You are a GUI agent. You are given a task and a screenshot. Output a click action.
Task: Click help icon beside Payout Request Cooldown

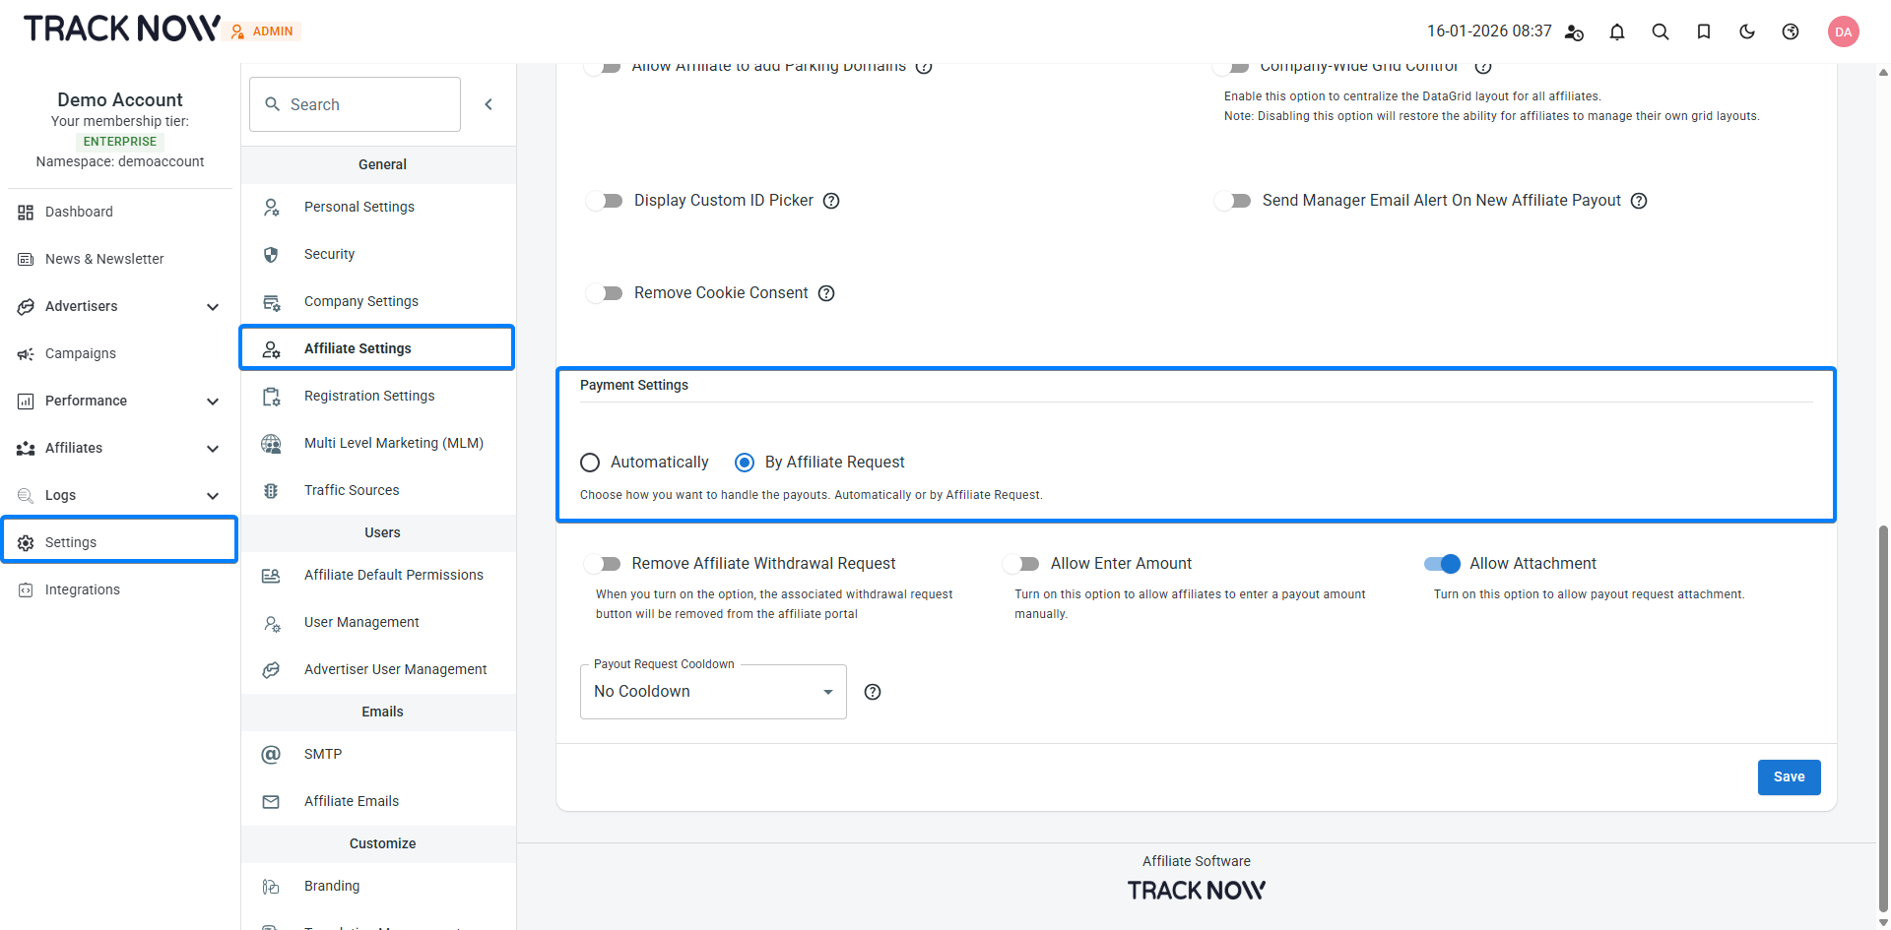coord(872,692)
